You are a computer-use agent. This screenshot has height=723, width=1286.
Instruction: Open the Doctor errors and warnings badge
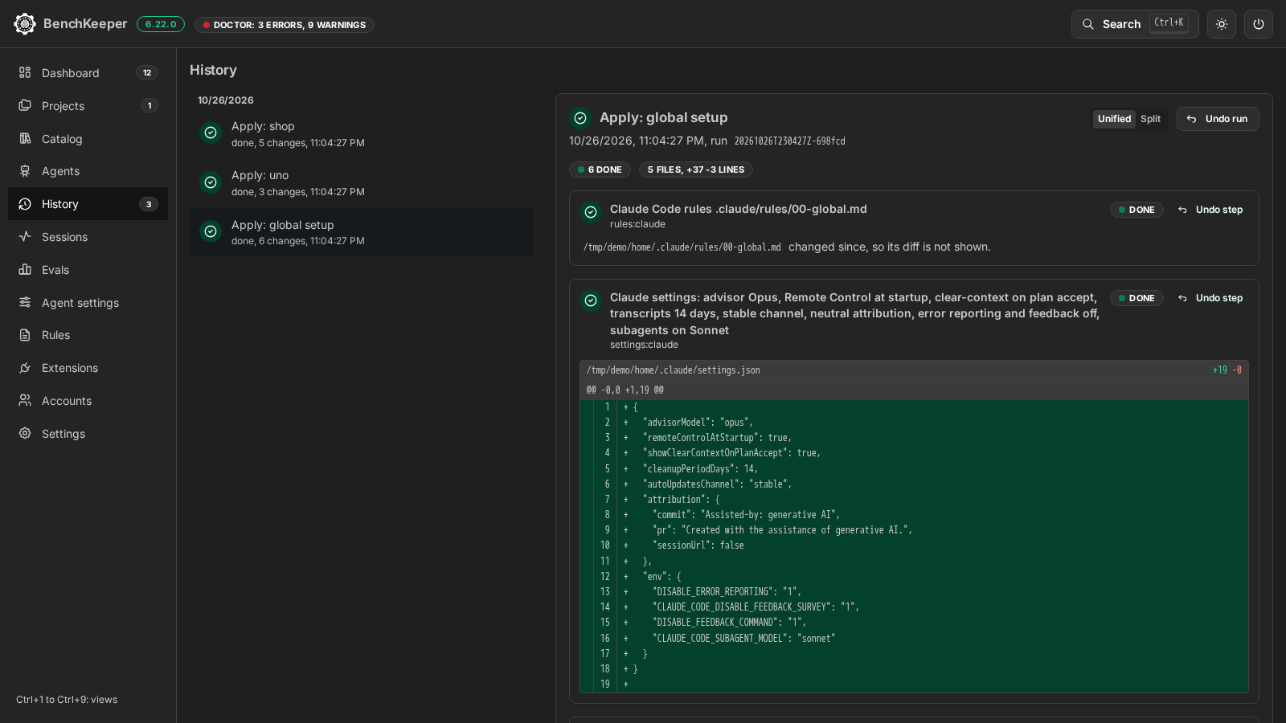click(285, 25)
